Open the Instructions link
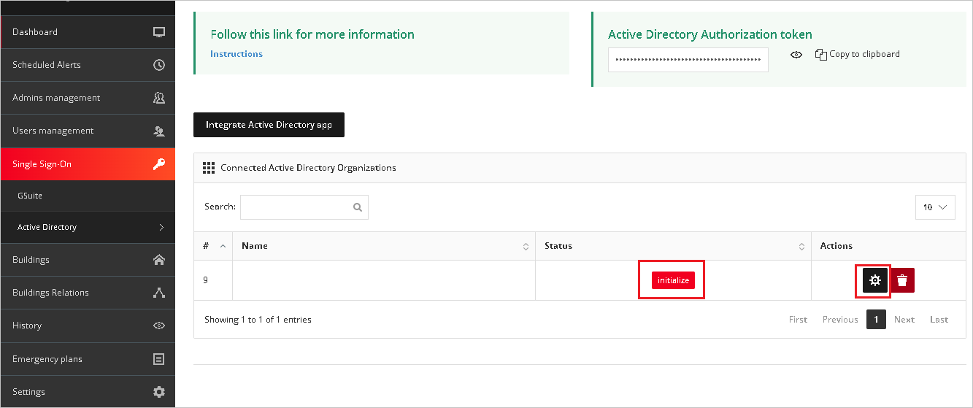Viewport: 973px width, 408px height. [x=236, y=54]
